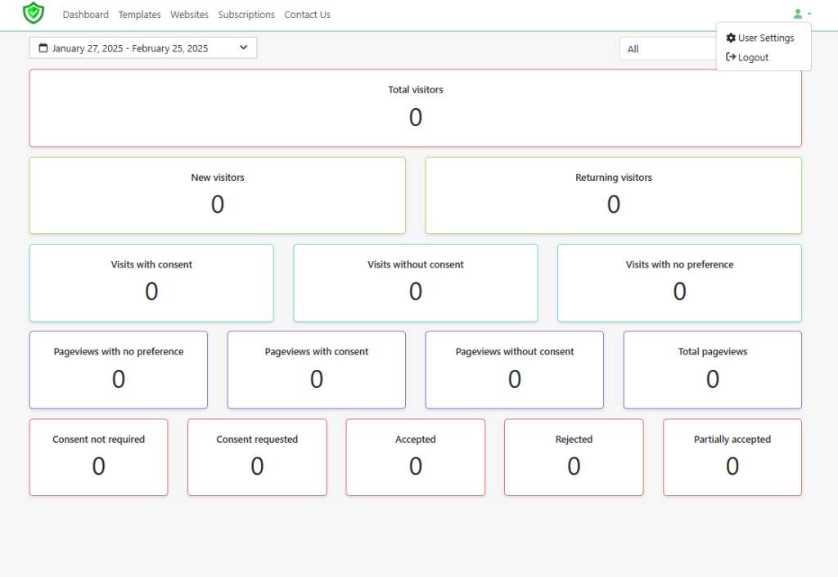Click Total pageviews label
838x577 pixels.
pos(713,352)
